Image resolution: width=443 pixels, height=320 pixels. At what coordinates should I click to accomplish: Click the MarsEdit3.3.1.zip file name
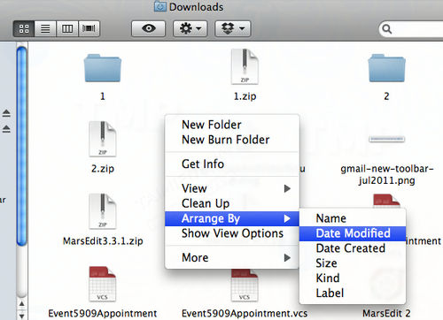(103, 241)
